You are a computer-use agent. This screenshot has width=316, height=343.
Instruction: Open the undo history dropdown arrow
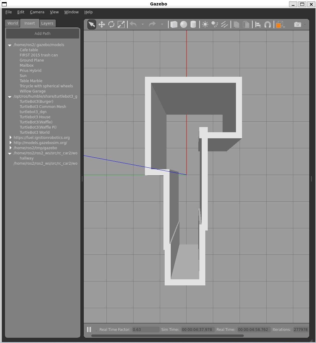pos(143,24)
